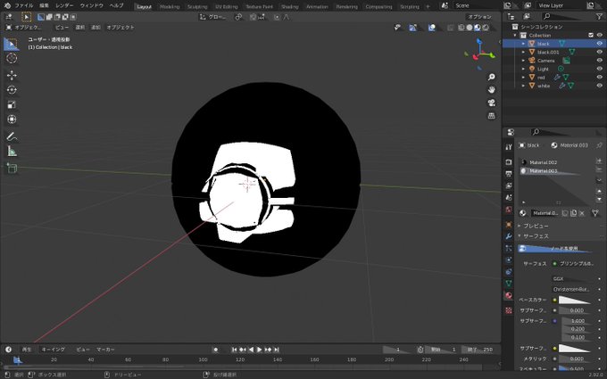Click the サブサーフェス value slider showing 0.000
Viewport: 607px width, 379px height.
(x=574, y=310)
